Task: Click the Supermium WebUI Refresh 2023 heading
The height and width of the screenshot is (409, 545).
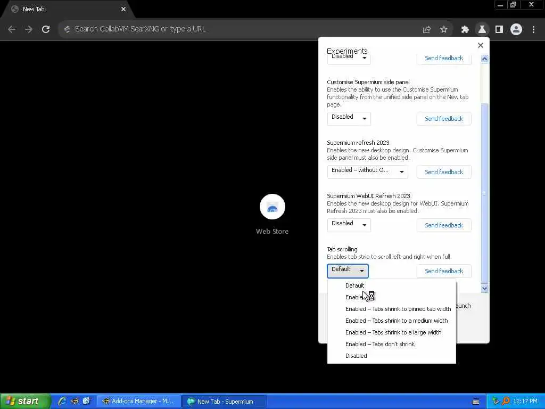Action: coord(368,196)
